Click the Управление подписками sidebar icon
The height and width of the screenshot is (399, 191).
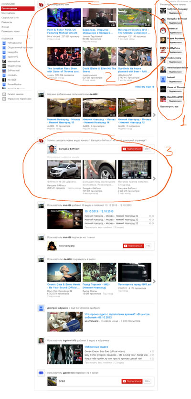[x=4, y=99]
